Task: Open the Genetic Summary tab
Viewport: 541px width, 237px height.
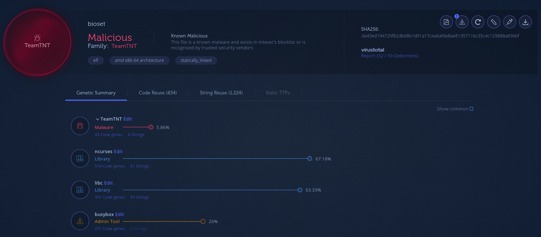Action: click(96, 93)
